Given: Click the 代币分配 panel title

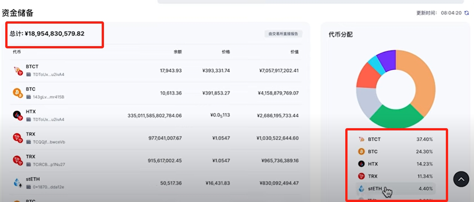Looking at the screenshot, I should 340,34.
